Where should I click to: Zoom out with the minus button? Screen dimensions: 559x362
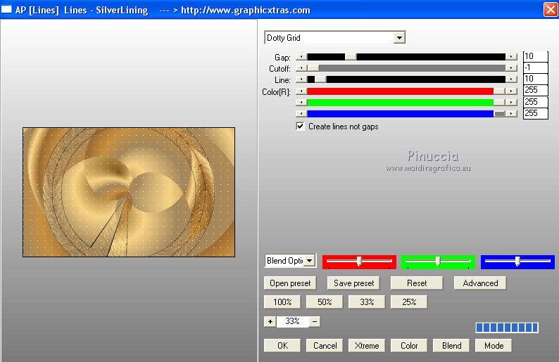pos(315,321)
